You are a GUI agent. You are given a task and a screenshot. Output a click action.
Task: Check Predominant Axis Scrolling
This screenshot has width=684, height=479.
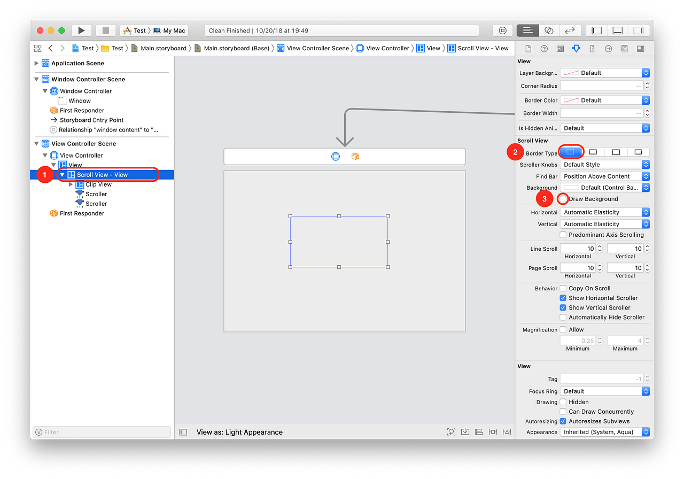[x=562, y=234]
